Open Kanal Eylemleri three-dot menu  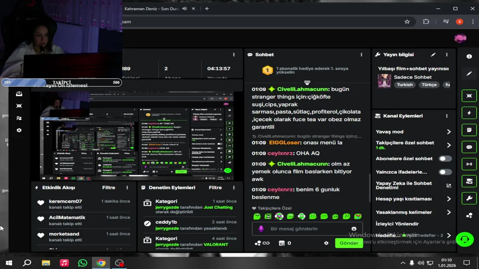446,116
